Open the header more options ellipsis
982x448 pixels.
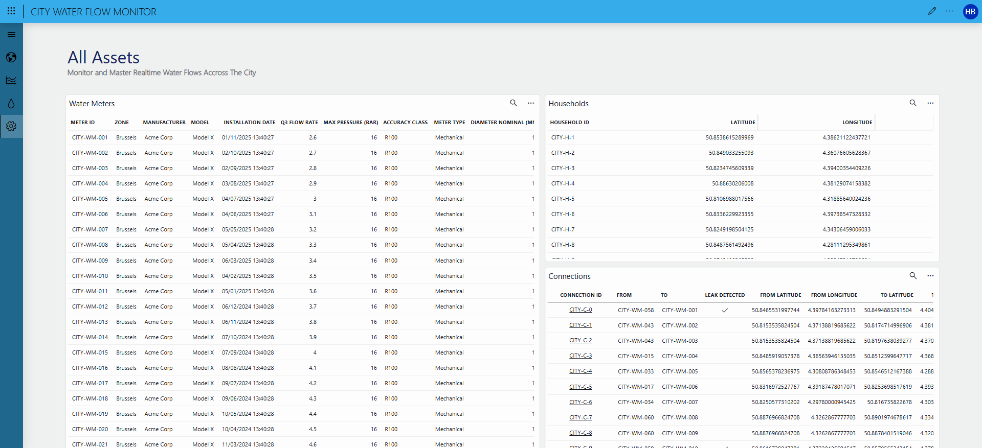949,11
